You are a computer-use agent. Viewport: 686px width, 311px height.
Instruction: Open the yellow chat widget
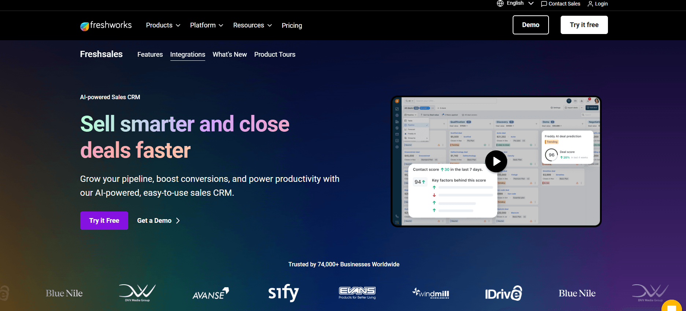[x=672, y=306]
